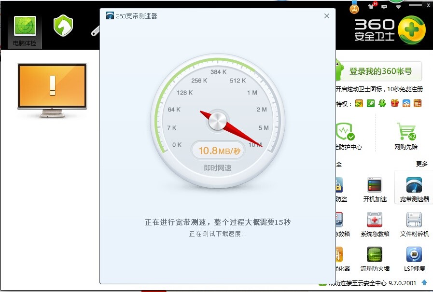Click the first yellow-green privilege icon
The width and height of the screenshot is (433, 292).
[x=359, y=103]
